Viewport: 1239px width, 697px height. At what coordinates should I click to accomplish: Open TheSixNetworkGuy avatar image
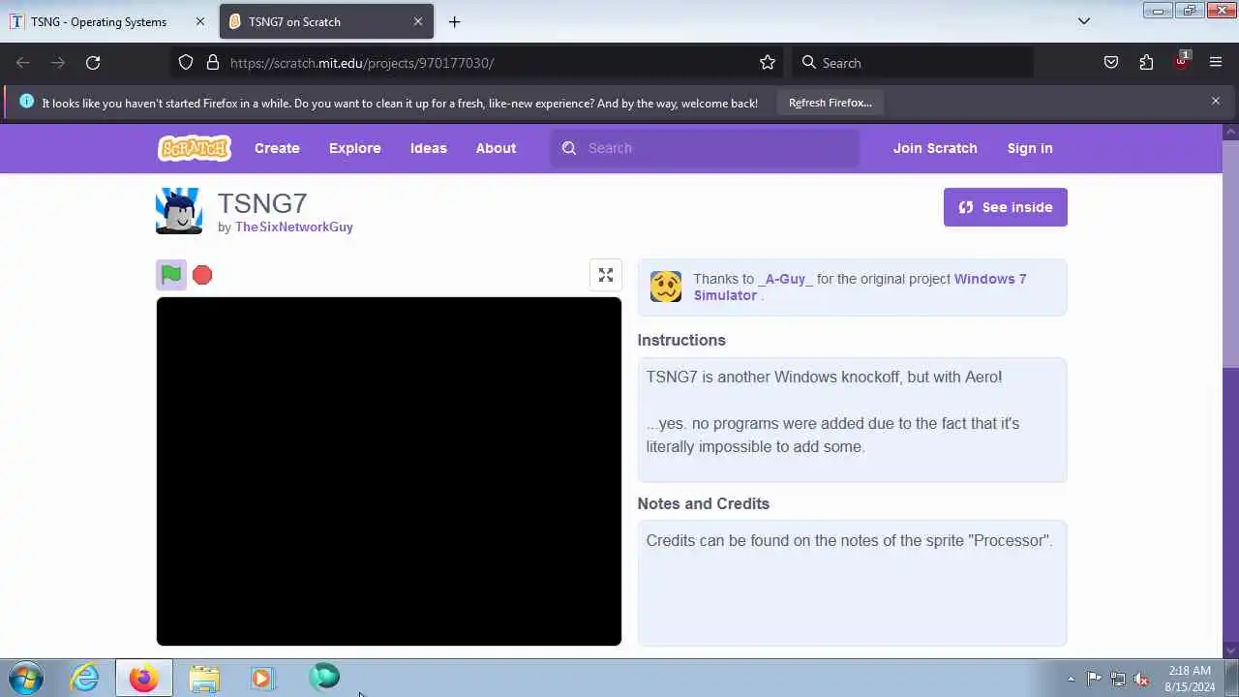tap(179, 211)
